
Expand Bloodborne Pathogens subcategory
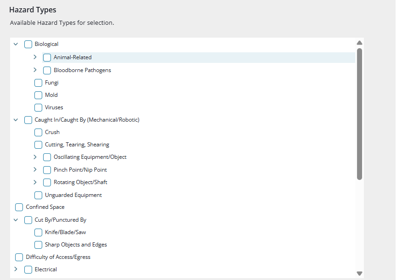pyautogui.click(x=35, y=70)
